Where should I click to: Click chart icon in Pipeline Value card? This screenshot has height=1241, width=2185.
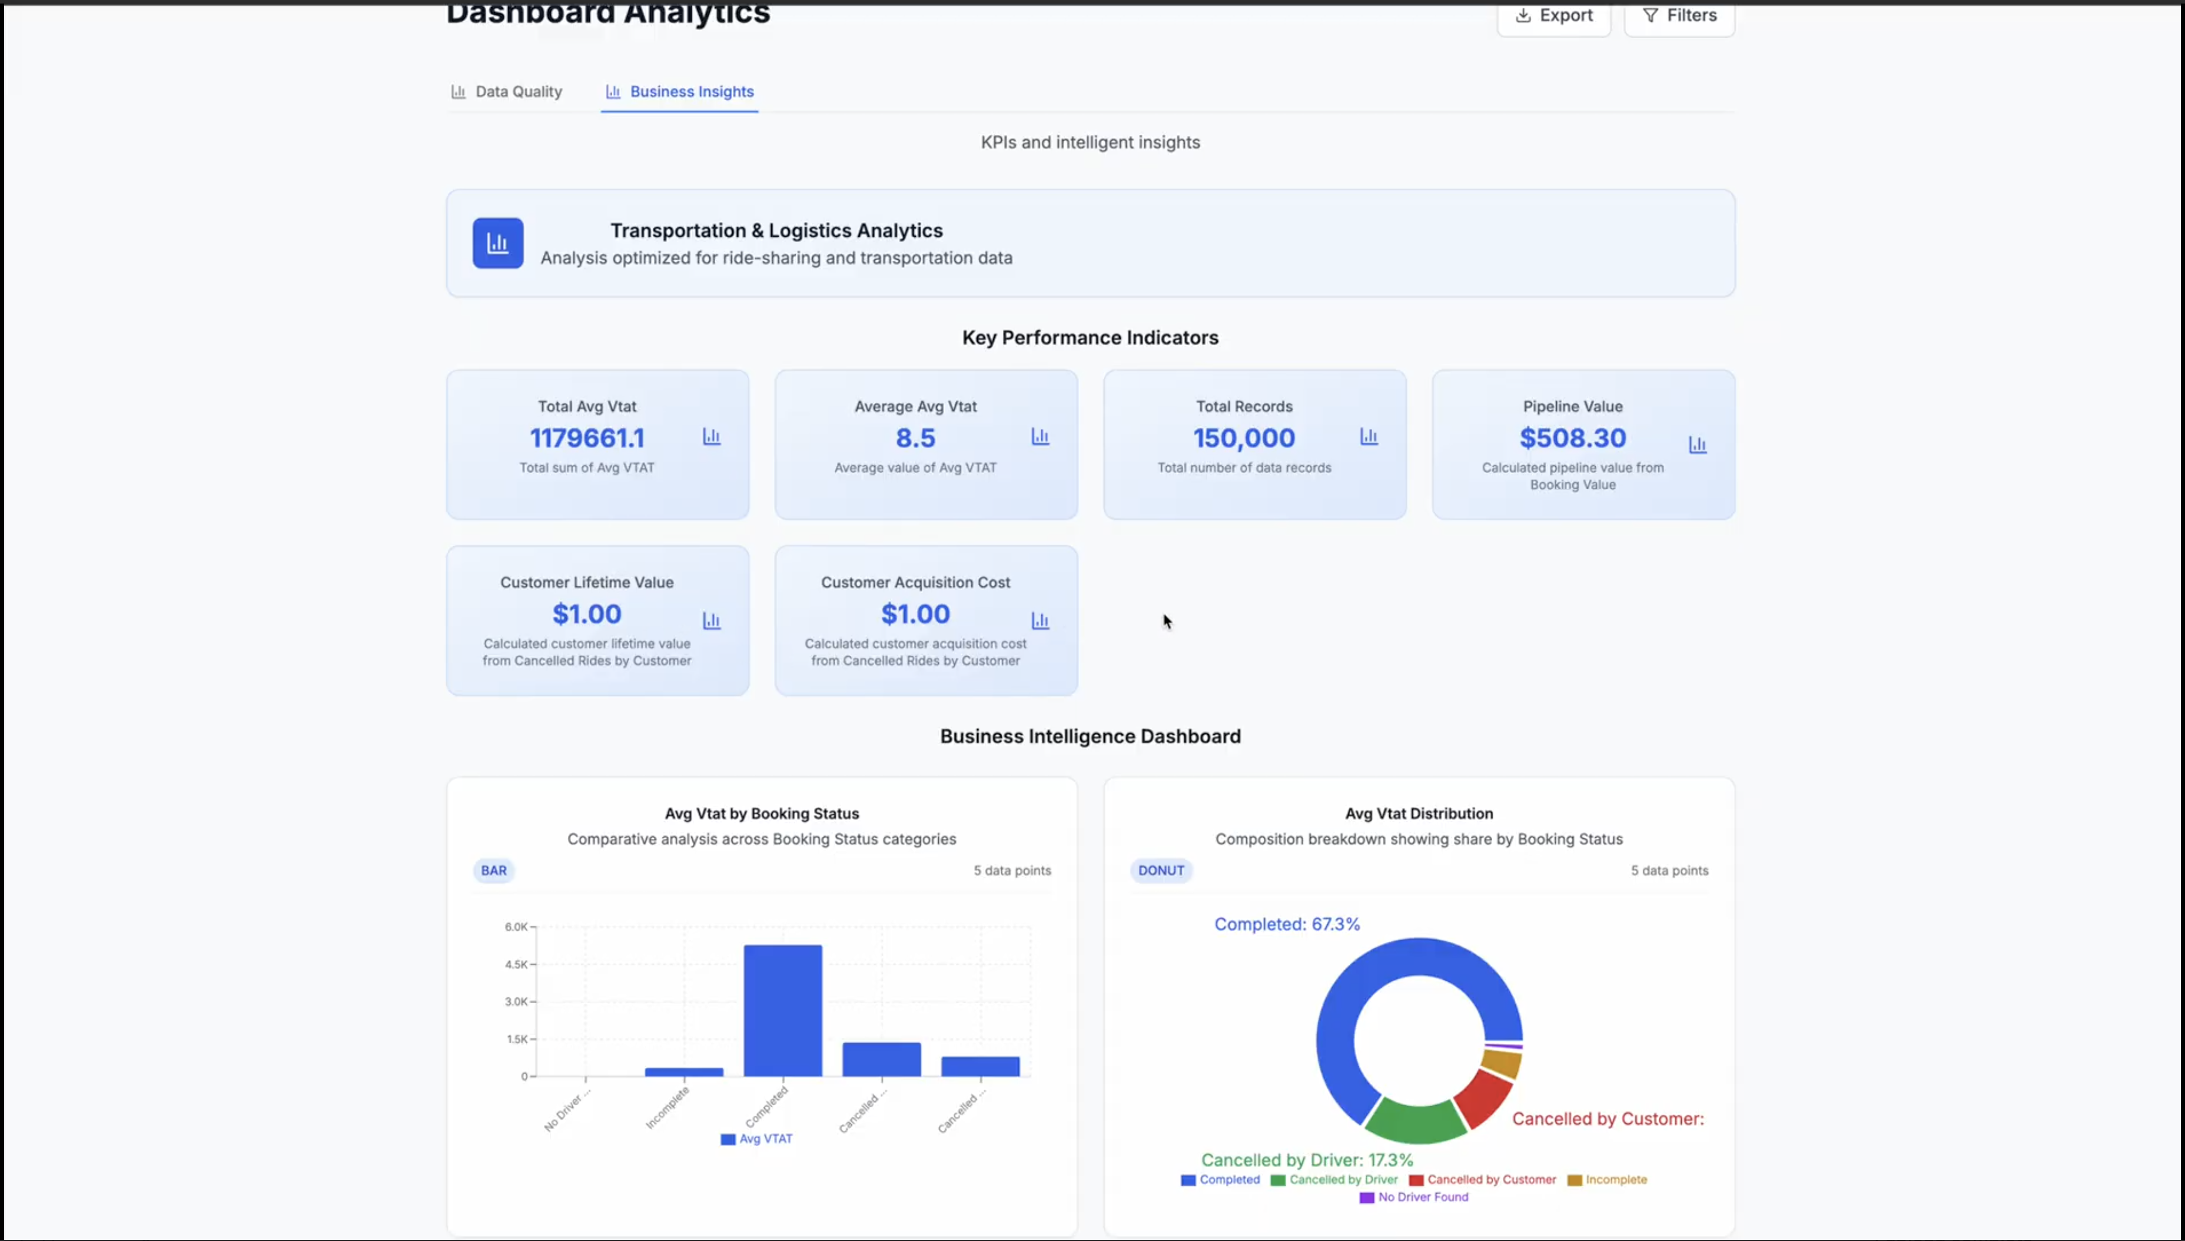click(1698, 445)
